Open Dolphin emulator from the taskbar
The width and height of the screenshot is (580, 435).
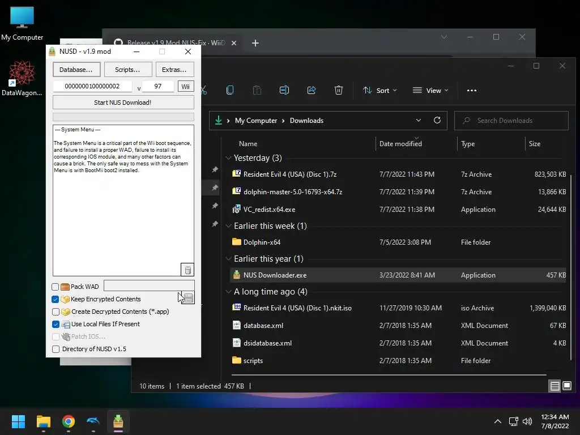tap(93, 421)
